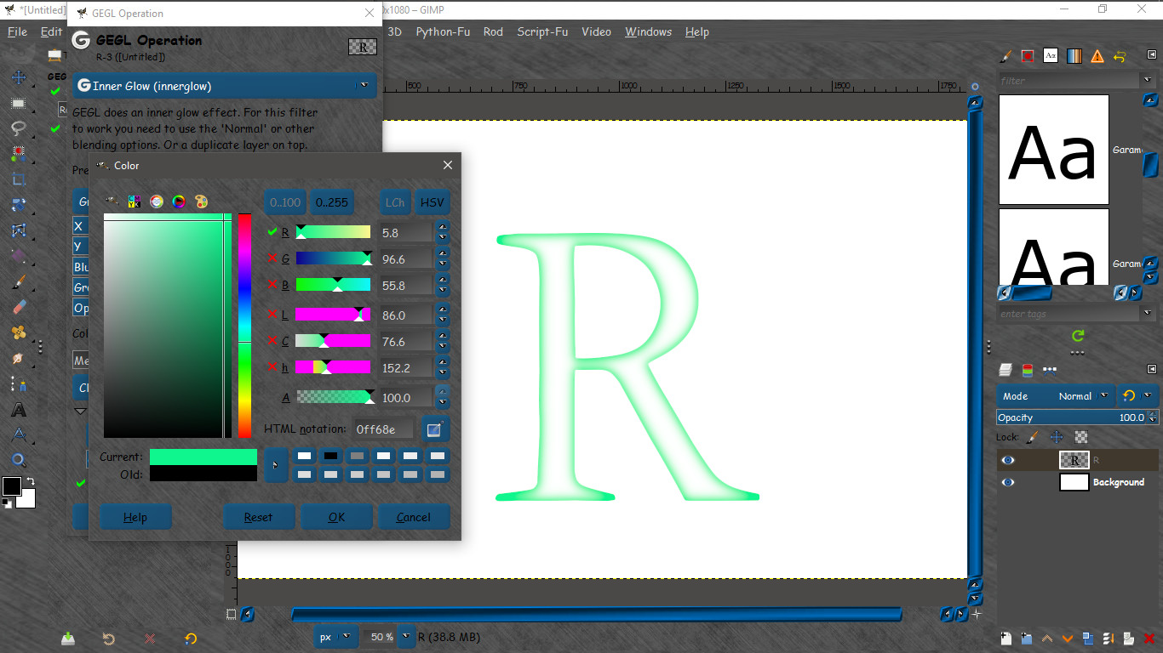
Task: Toggle visibility of the R layer
Action: (1008, 460)
